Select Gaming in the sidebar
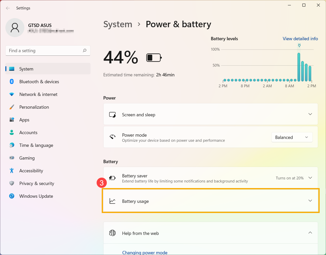Viewport: 326px width, 255px height. (x=48, y=158)
